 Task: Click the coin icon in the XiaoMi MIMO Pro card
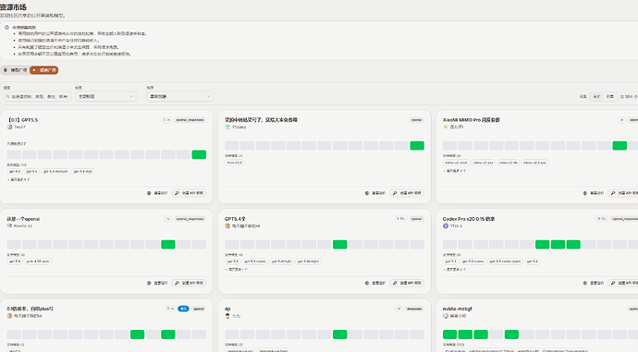(584, 193)
